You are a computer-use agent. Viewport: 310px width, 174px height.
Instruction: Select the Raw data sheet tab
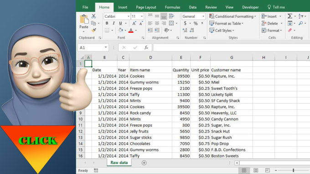(x=119, y=163)
